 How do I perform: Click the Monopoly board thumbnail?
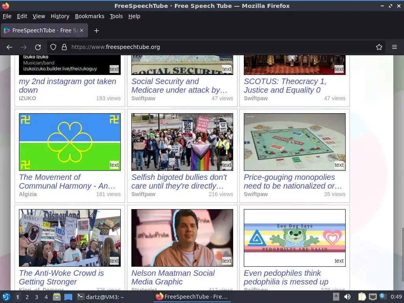(x=294, y=142)
